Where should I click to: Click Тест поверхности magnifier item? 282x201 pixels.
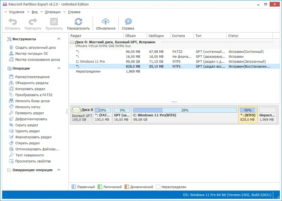coord(30,155)
